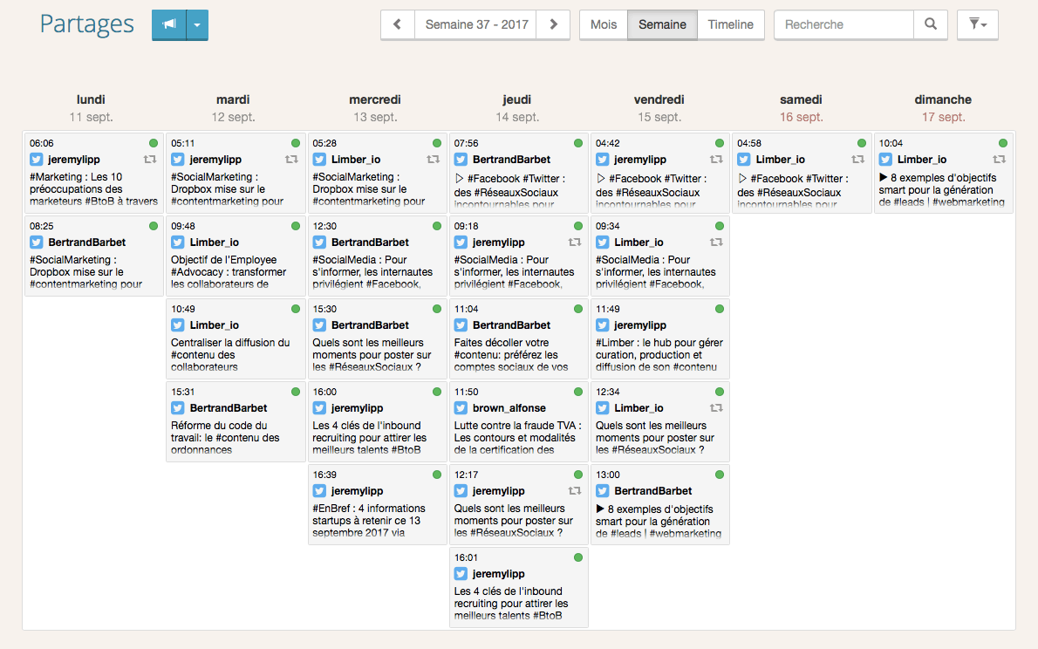This screenshot has height=649, width=1038.
Task: Click retweet icon on lundi 06:06 post
Action: pyautogui.click(x=149, y=160)
